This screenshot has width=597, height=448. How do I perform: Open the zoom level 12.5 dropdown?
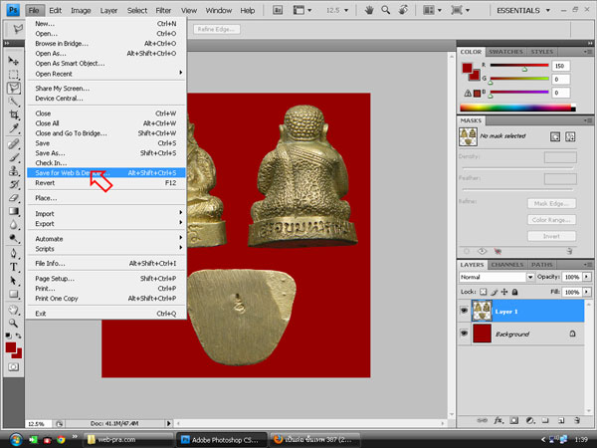coord(346,10)
